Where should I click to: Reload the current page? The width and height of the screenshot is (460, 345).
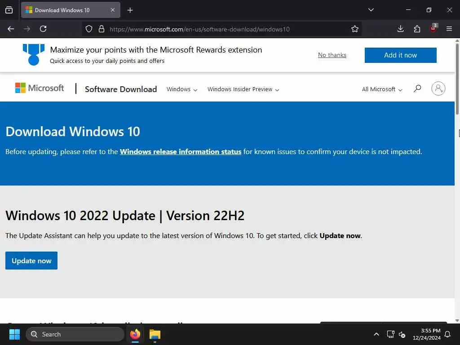(x=43, y=29)
